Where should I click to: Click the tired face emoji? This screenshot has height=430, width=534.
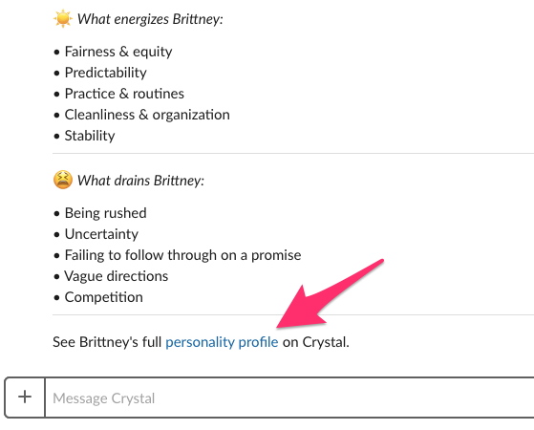[63, 180]
